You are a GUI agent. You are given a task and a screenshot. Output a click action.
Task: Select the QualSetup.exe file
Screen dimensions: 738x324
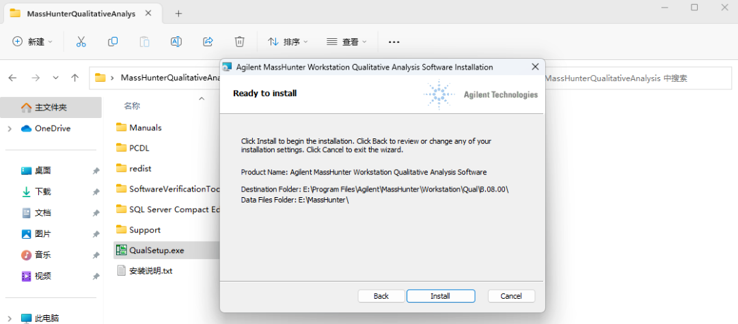click(x=167, y=250)
